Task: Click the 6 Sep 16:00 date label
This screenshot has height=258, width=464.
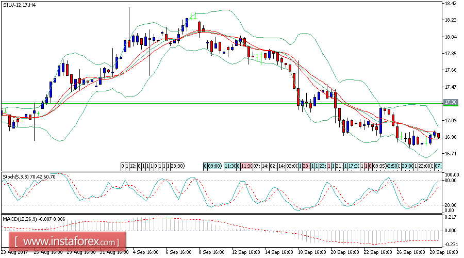Action: 179,252
